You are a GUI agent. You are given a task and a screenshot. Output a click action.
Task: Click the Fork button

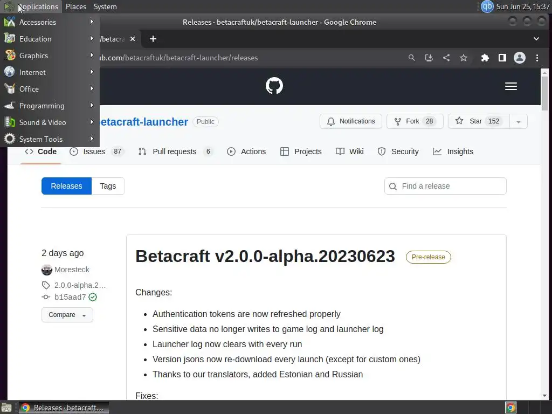415,121
